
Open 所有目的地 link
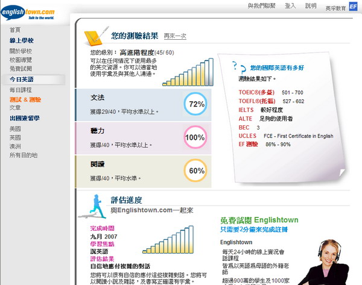click(24, 155)
